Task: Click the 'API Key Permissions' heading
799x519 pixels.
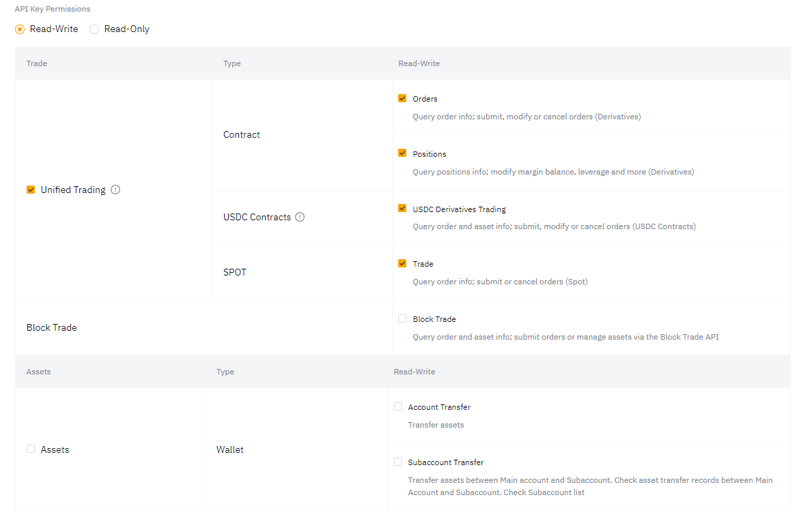Action: click(x=53, y=9)
